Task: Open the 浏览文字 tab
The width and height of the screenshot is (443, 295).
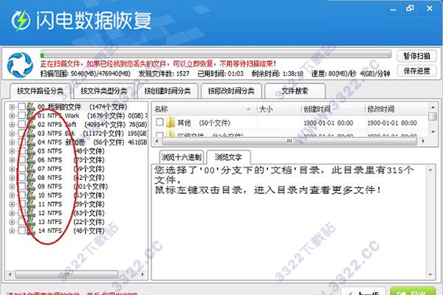Action: [228, 157]
